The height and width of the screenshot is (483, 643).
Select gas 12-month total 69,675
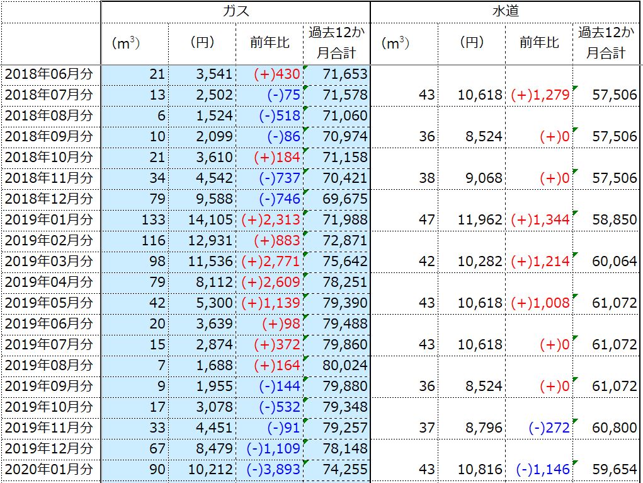pyautogui.click(x=337, y=200)
